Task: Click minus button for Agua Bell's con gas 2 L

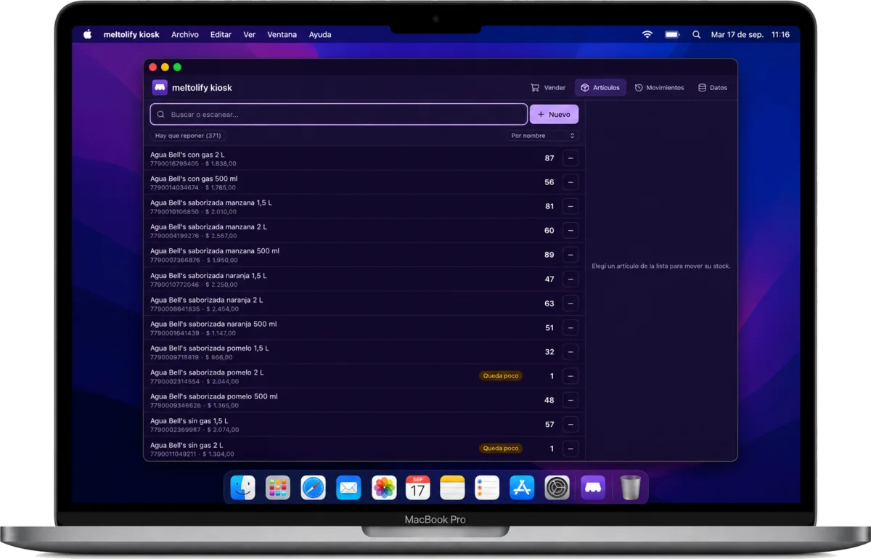Action: click(571, 158)
